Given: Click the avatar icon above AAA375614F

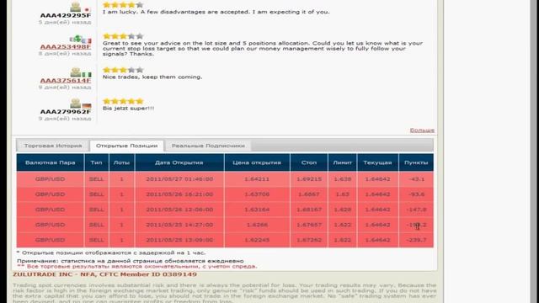Looking at the screenshot, I should [x=76, y=72].
